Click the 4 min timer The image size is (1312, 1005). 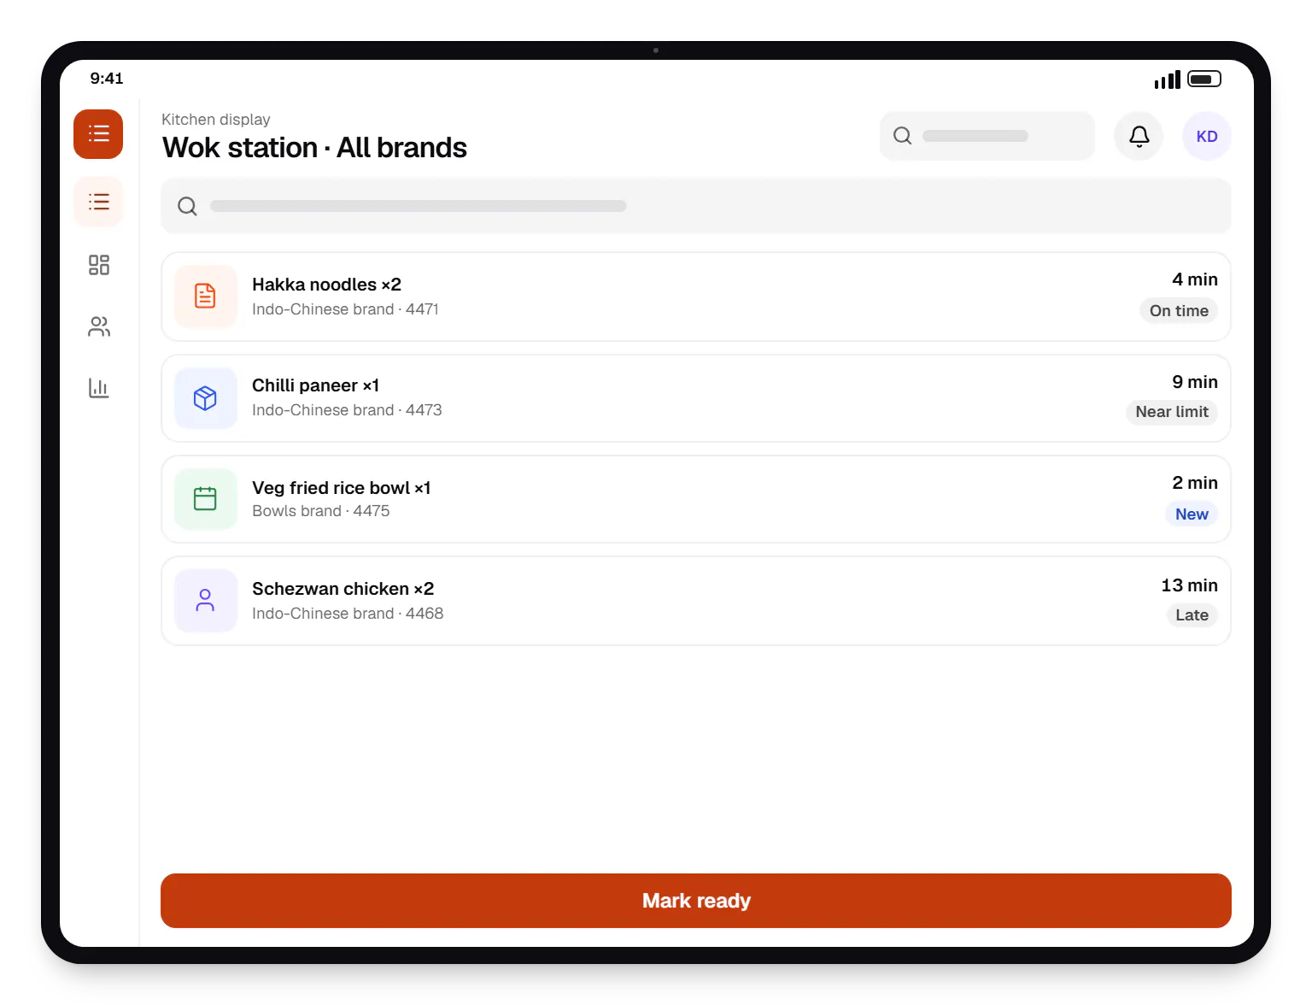[1195, 279]
